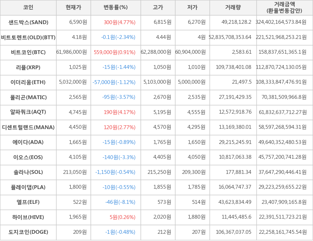Click the 거래량 column header
This screenshot has height=241, width=313.
tap(233, 7)
